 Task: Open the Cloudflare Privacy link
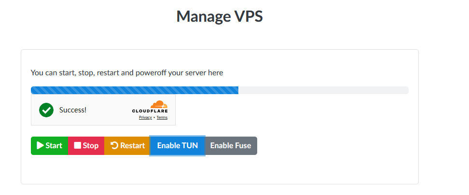pos(145,118)
